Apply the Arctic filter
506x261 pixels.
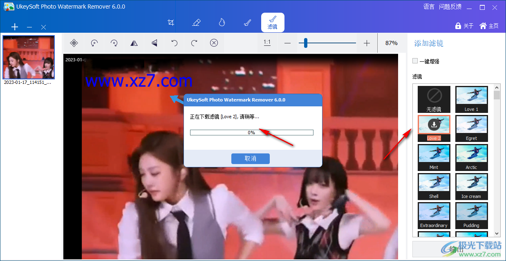pyautogui.click(x=471, y=157)
